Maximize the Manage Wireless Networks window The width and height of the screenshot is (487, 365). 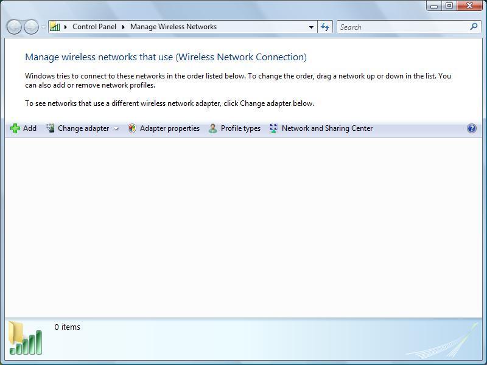[449, 6]
